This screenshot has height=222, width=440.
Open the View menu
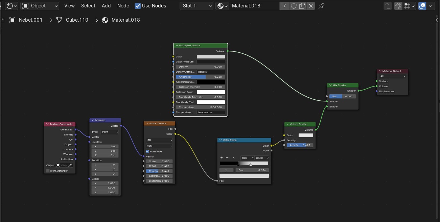69,6
